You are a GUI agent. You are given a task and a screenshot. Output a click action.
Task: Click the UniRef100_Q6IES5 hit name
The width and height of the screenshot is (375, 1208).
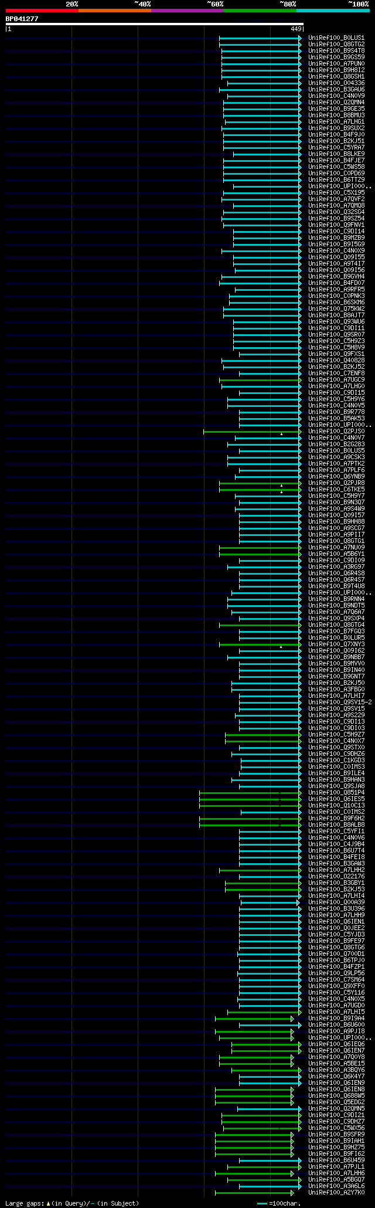(x=336, y=799)
